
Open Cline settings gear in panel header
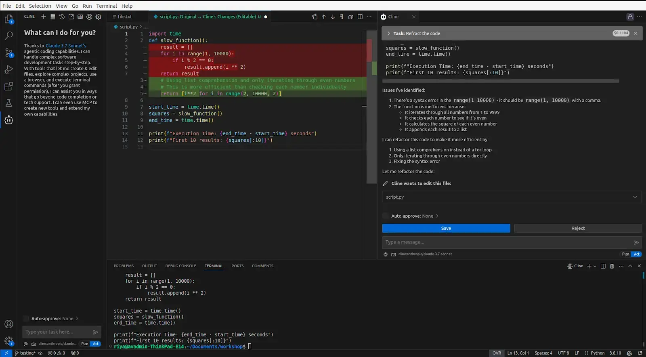(99, 17)
